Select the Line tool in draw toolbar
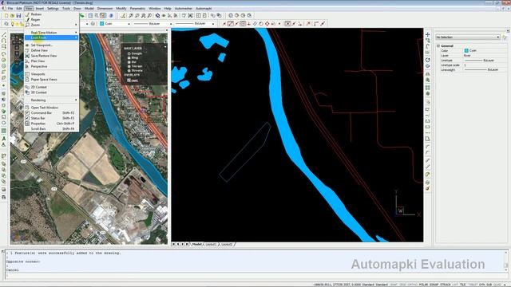Screen dimensions: 511x287 click(x=3, y=34)
